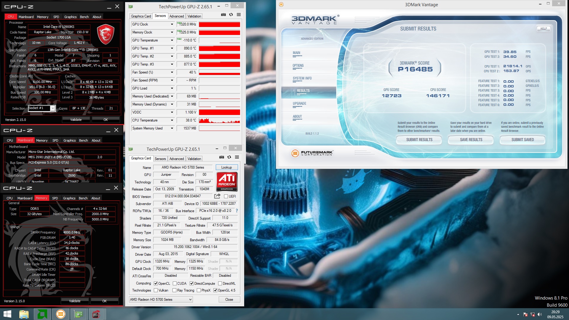Open Bench tab in top CPU-Z window
The width and height of the screenshot is (569, 320).
(84, 17)
